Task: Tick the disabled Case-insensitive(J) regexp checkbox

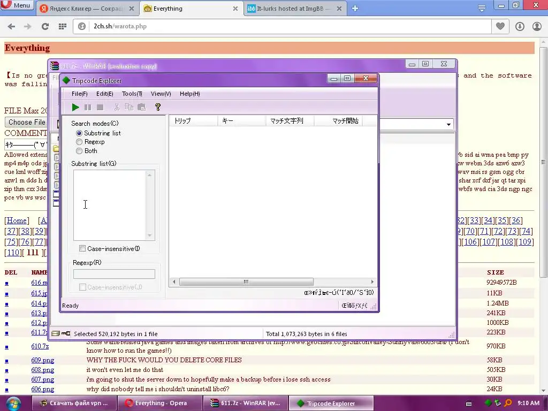Action: pyautogui.click(x=82, y=287)
